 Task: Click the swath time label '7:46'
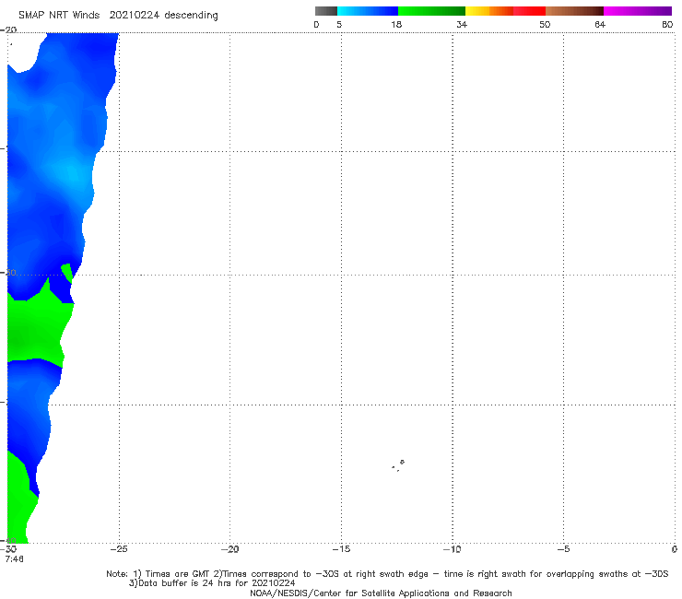pyautogui.click(x=15, y=558)
